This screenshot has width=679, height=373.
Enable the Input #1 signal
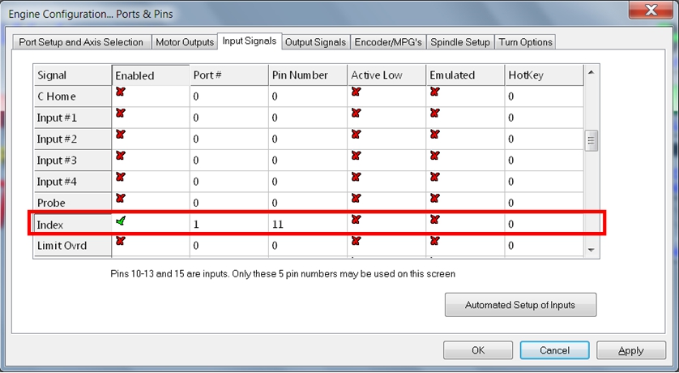click(121, 113)
